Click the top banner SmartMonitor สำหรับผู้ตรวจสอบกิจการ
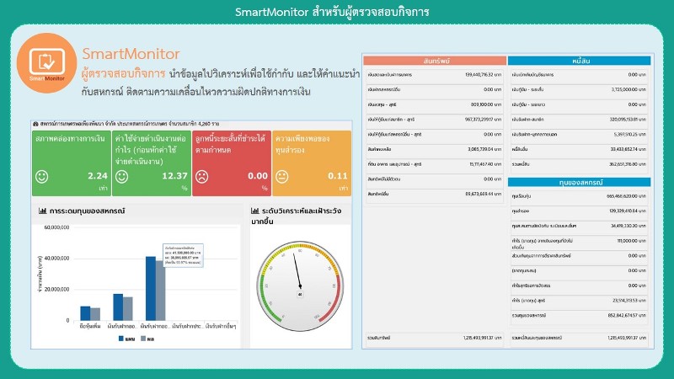674x379 pixels. click(332, 12)
